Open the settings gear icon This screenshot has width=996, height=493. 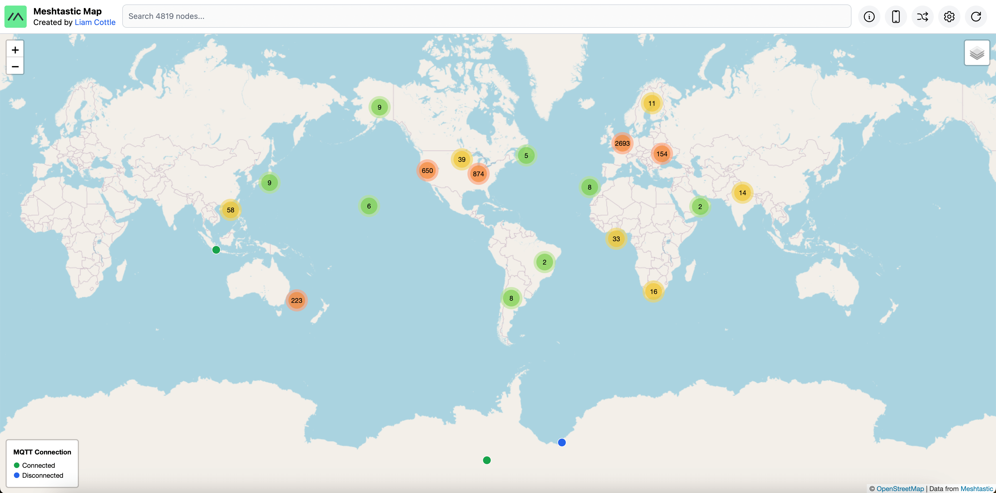949,17
